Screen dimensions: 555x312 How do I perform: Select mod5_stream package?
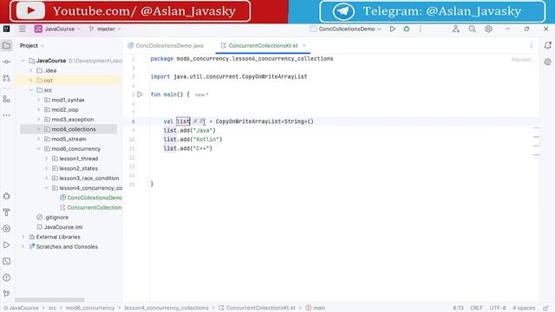point(69,139)
